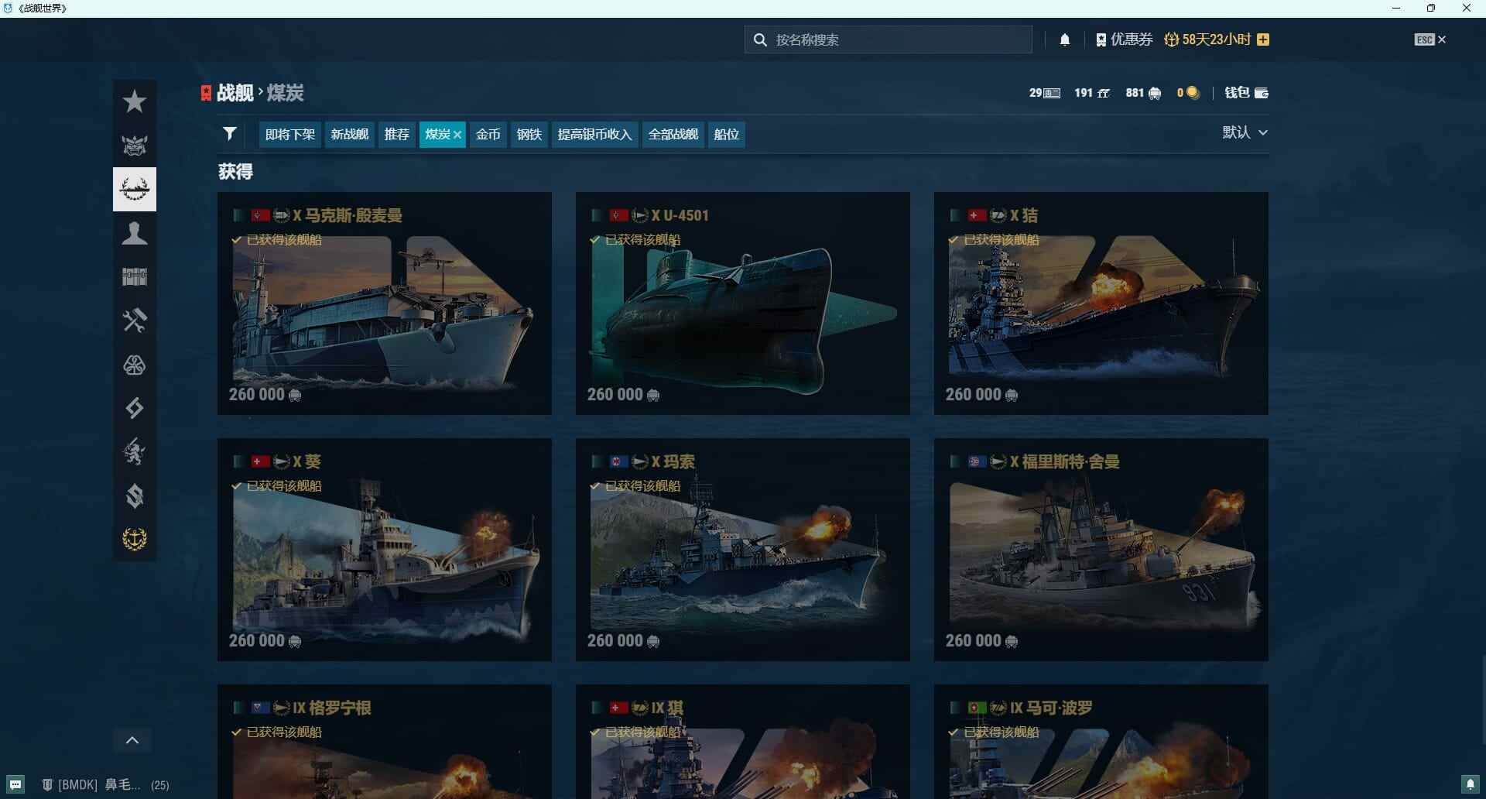Image resolution: width=1486 pixels, height=799 pixels.
Task: Open the X U-4501 submarine card
Action: (x=743, y=303)
